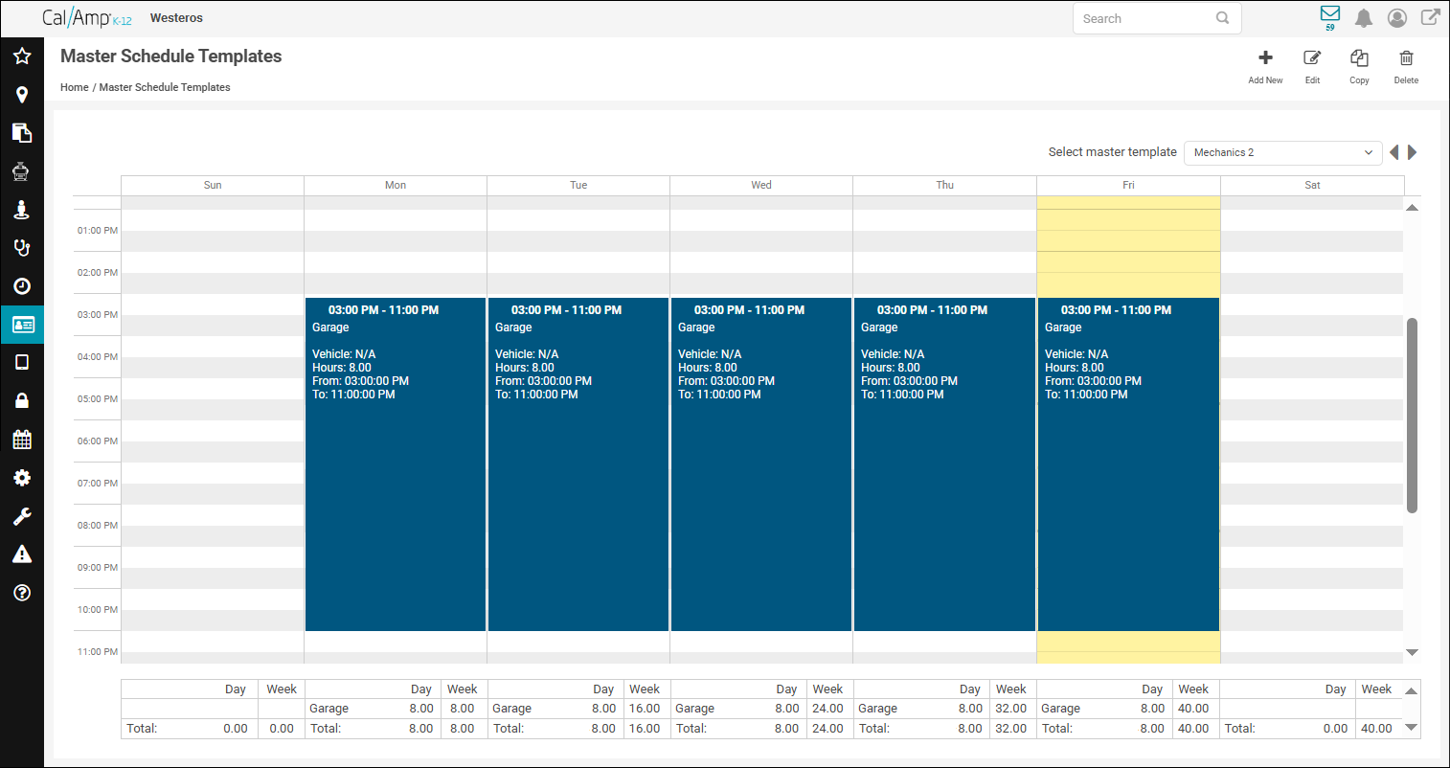Click the Home breadcrumb link
Viewport: 1450px width, 768px height.
pyautogui.click(x=75, y=87)
